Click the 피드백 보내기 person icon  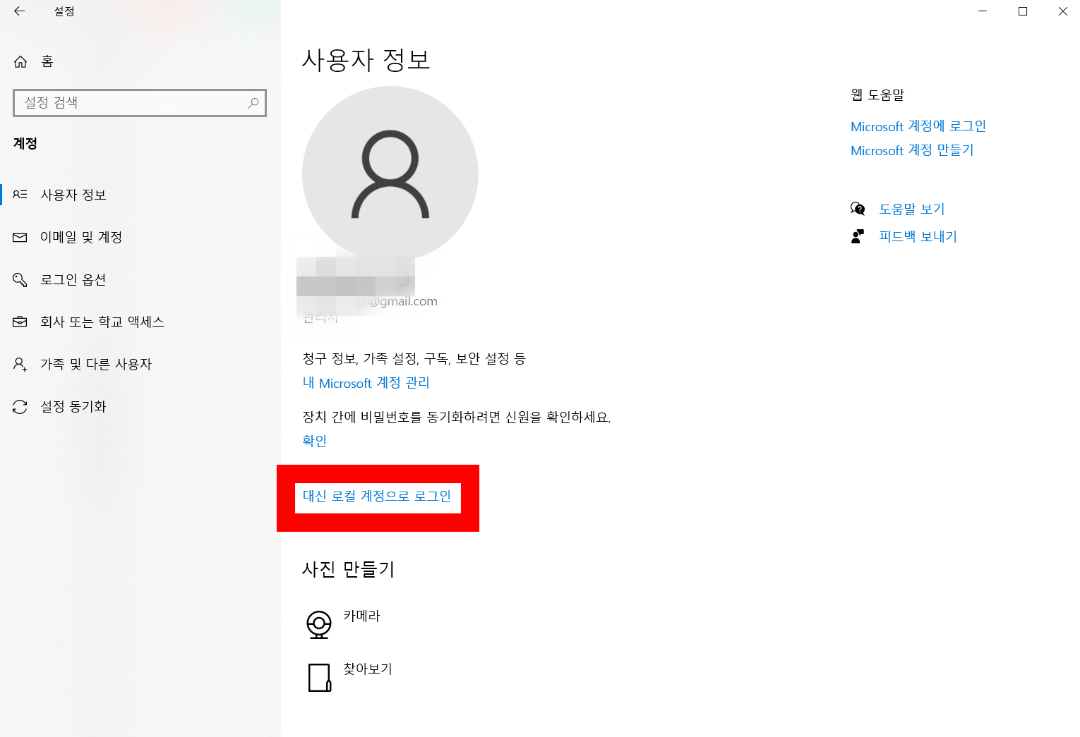pyautogui.click(x=858, y=236)
